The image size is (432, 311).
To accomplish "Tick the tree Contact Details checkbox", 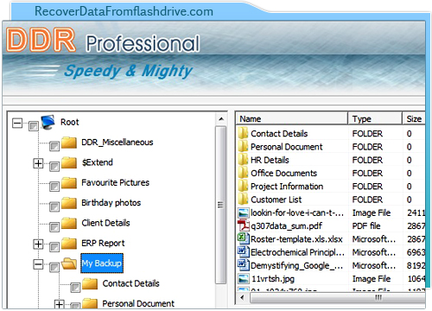I will [x=75, y=288].
